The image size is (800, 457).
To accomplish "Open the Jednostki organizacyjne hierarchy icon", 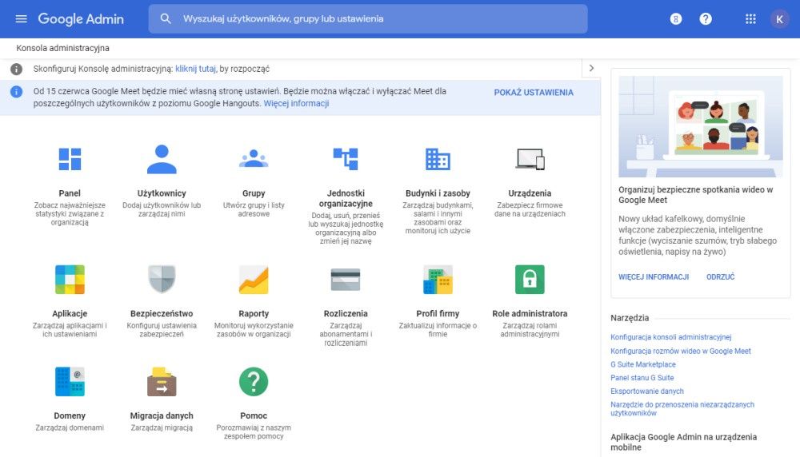I will 346,159.
